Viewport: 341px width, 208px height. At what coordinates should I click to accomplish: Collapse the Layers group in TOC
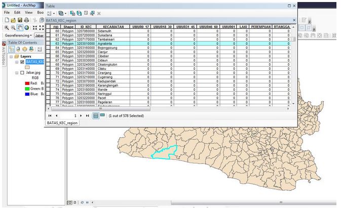click(11, 57)
